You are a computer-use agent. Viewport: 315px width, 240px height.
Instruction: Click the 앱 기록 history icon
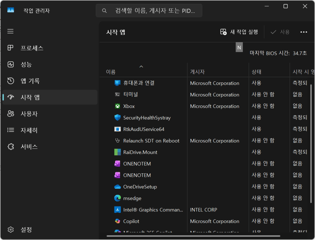pos(11,81)
